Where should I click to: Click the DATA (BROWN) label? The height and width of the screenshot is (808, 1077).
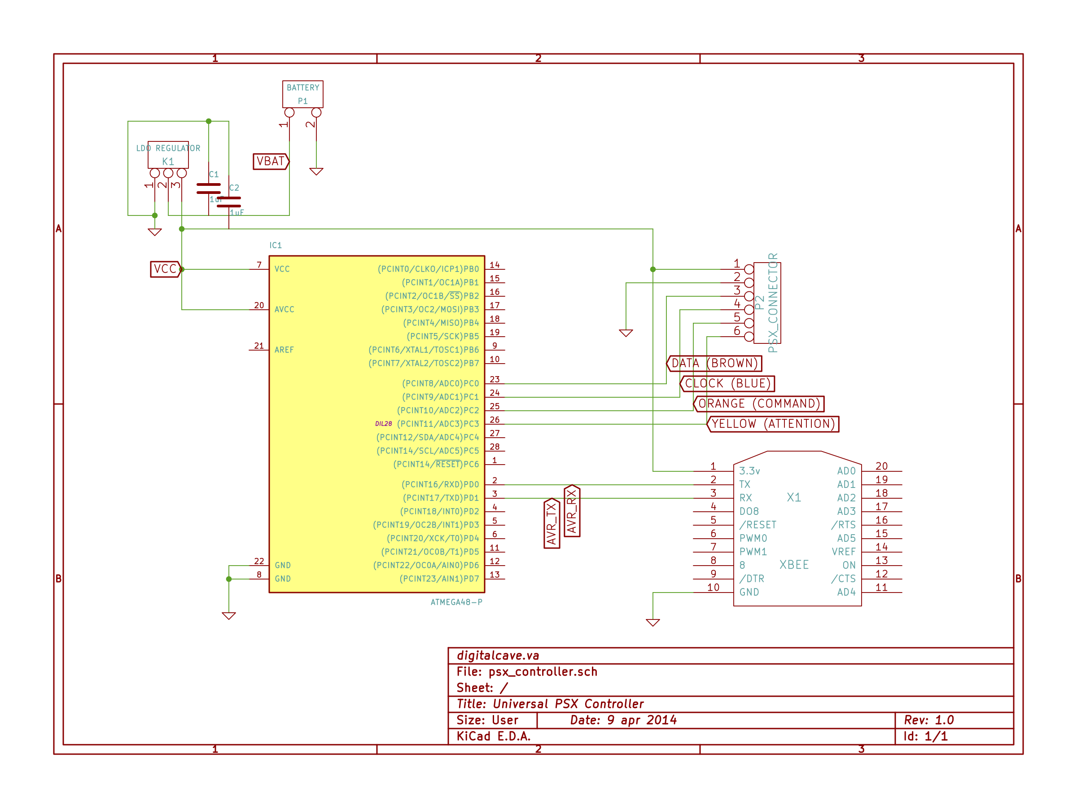click(714, 363)
